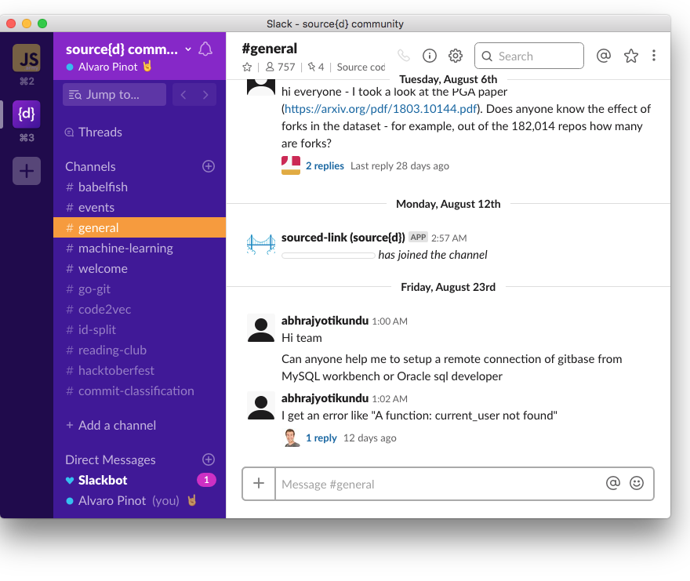Open the 2 replies thread
This screenshot has height=581, width=690.
coord(325,166)
